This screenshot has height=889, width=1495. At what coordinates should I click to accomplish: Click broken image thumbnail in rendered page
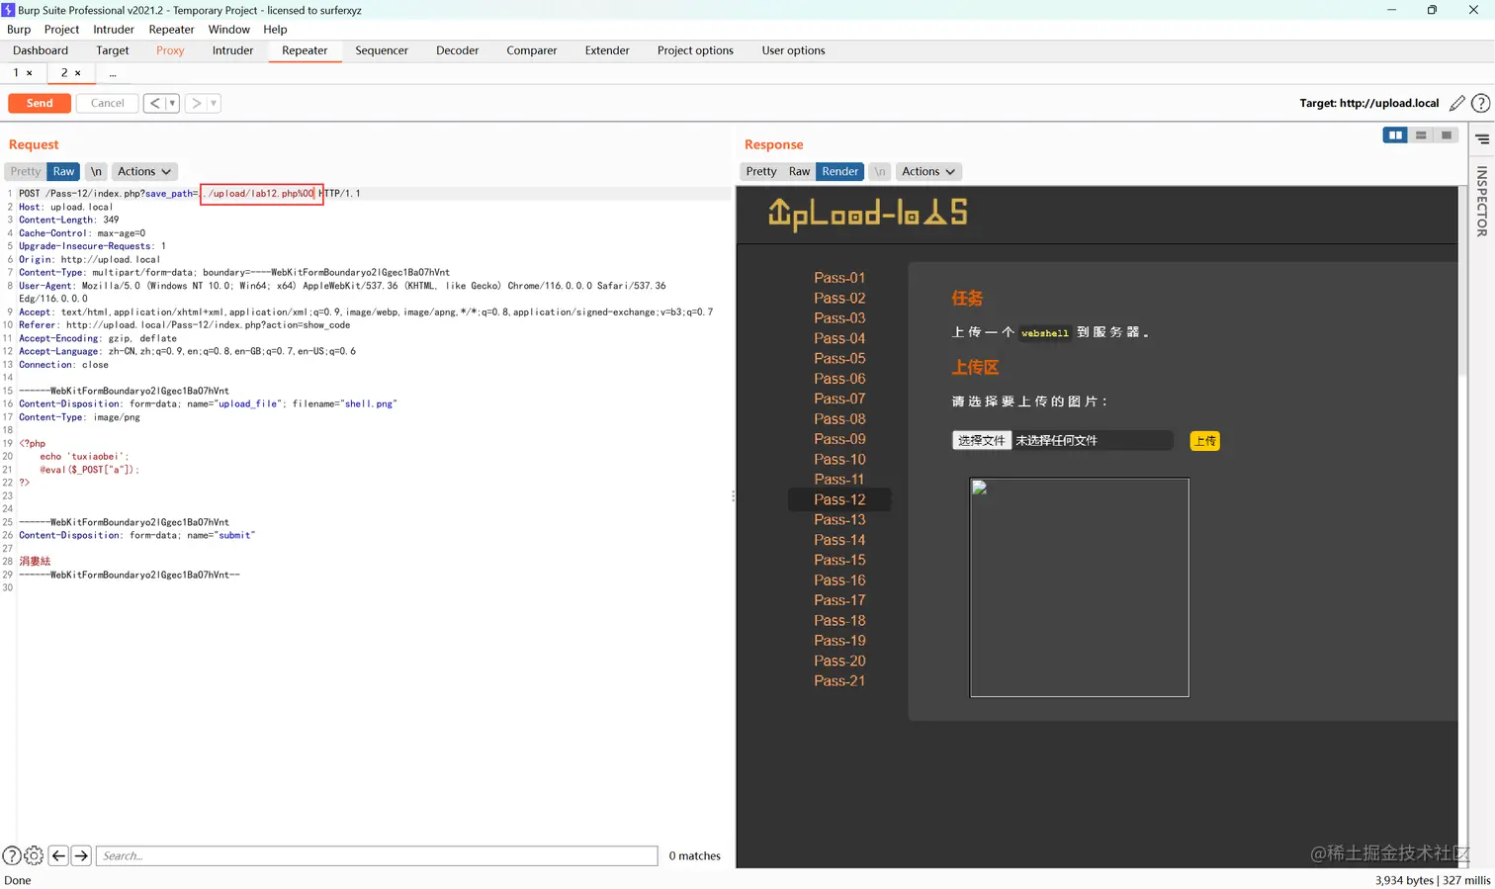(1080, 587)
